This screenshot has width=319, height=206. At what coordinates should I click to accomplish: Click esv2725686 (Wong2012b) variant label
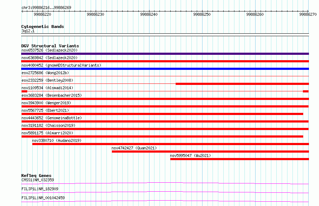tap(45, 73)
